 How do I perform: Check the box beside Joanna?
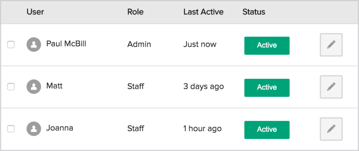point(11,129)
